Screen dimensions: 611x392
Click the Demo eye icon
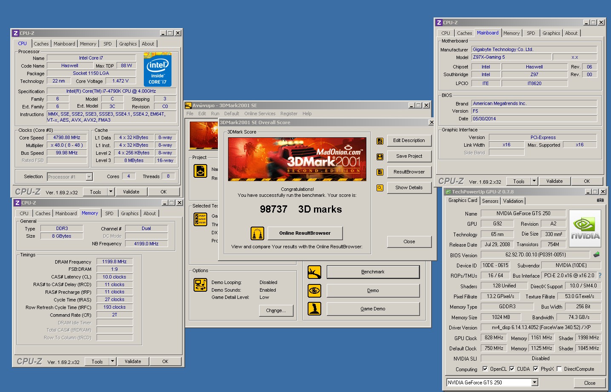(314, 291)
